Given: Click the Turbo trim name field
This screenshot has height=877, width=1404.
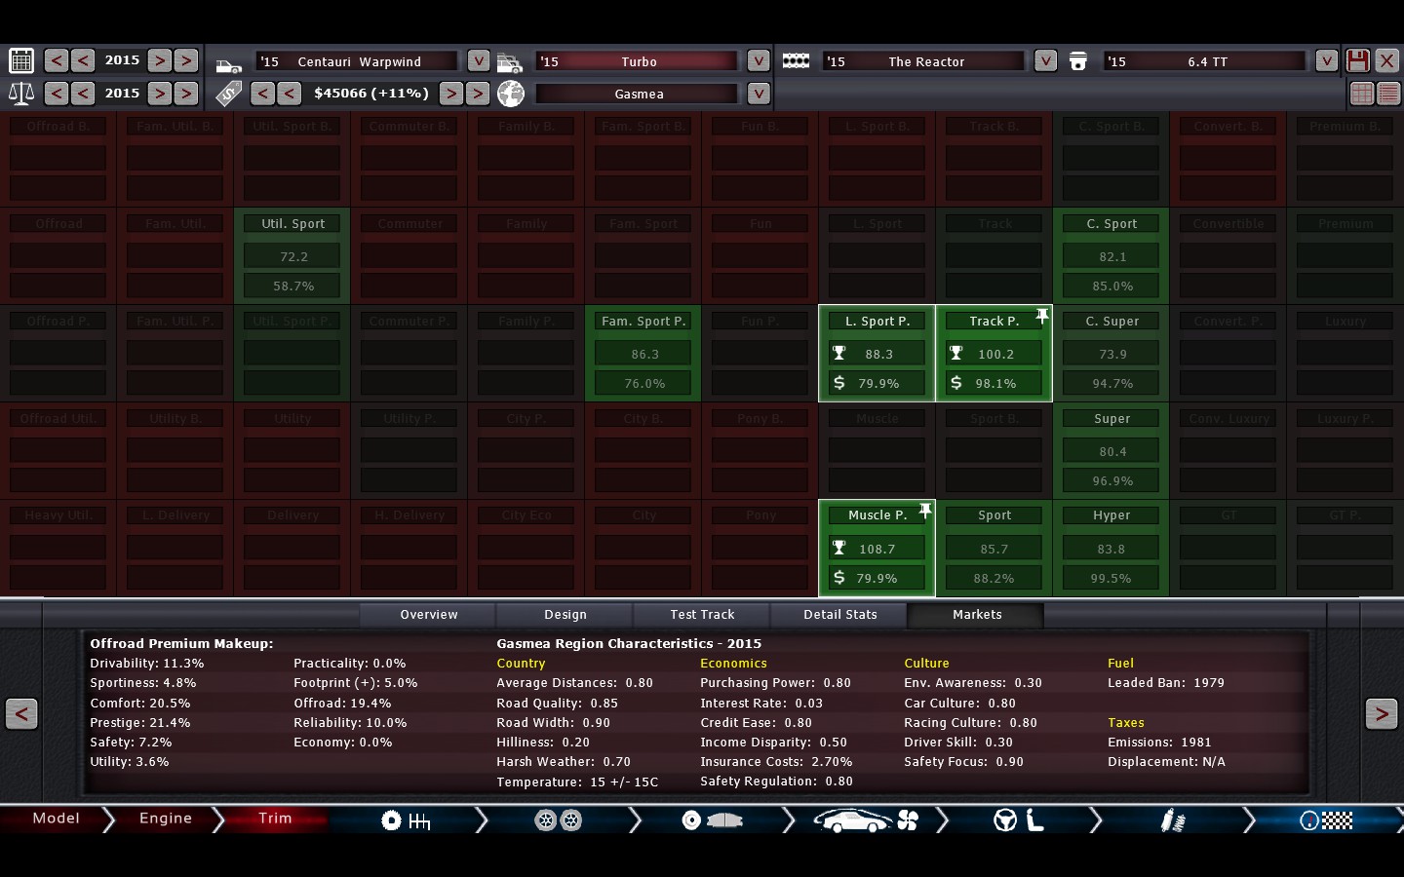Looking at the screenshot, I should pyautogui.click(x=639, y=61).
